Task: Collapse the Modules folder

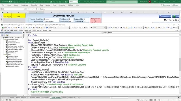Action: click(3, 55)
